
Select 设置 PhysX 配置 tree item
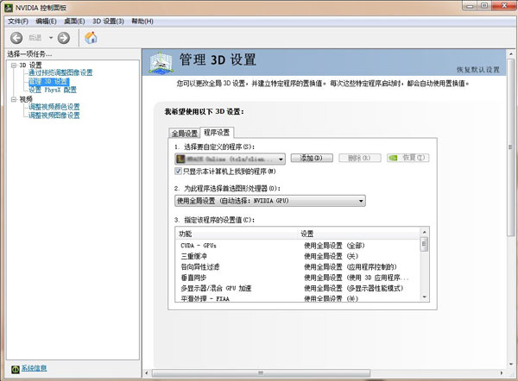(x=52, y=90)
